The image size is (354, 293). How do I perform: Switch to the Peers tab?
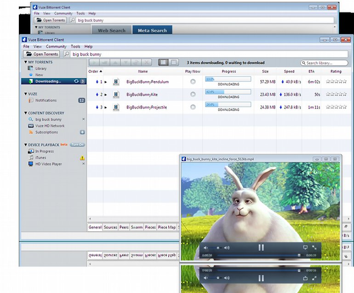coord(124,227)
